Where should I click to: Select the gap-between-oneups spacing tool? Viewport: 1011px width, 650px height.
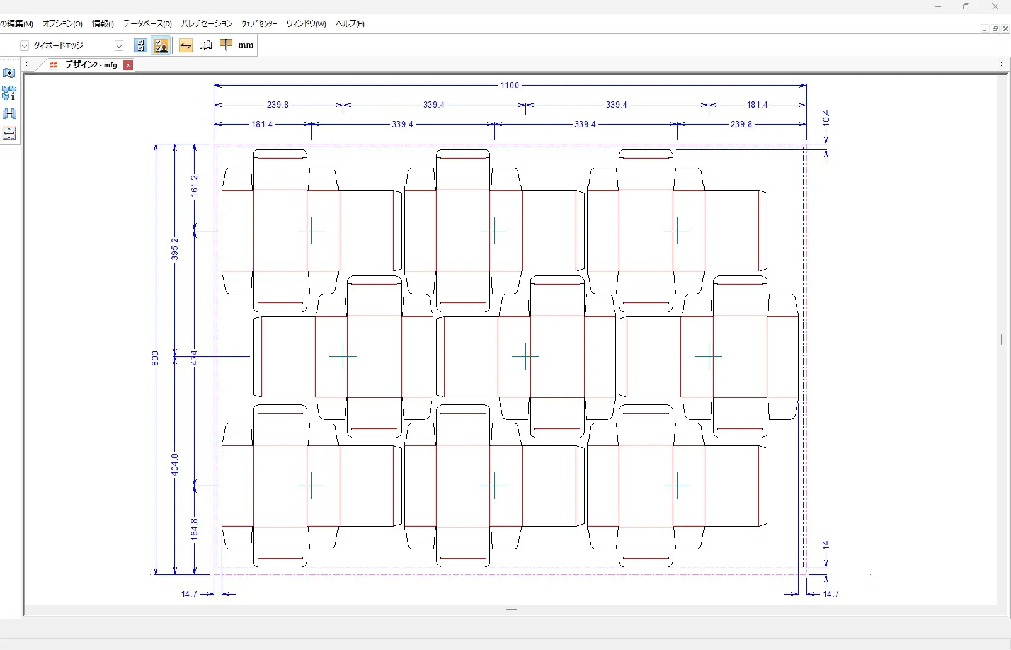[x=9, y=114]
